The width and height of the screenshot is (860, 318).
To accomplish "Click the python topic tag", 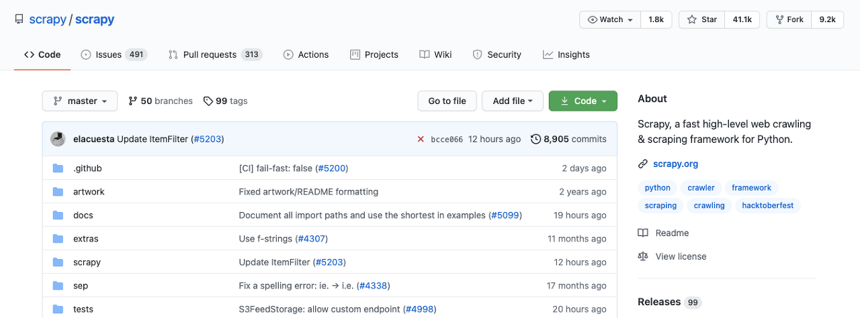I will coord(658,188).
